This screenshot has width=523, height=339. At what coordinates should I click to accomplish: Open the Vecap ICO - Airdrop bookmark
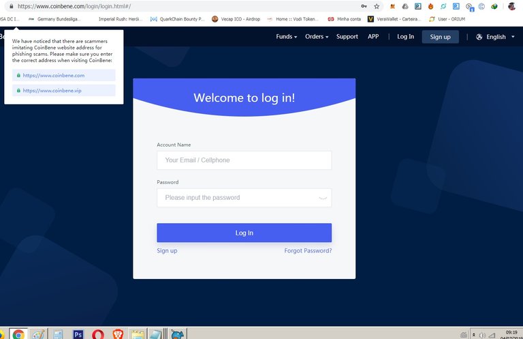(236, 19)
